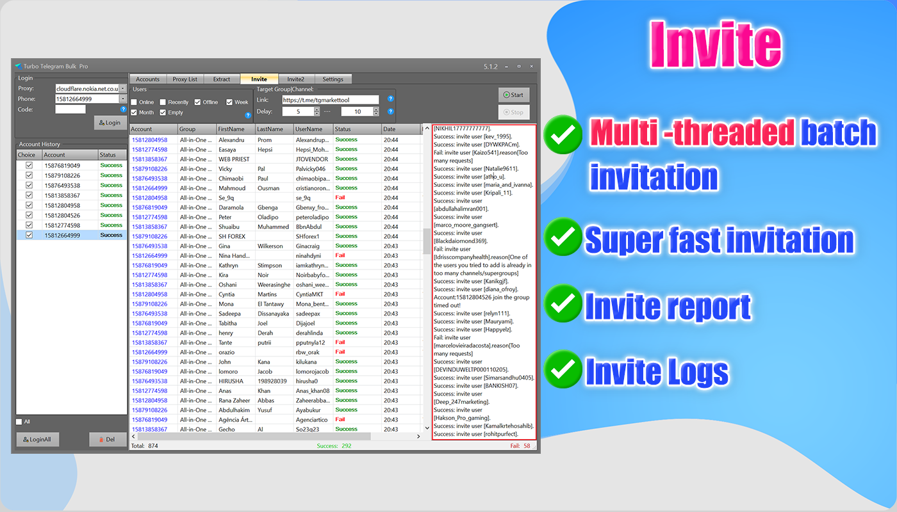This screenshot has height=512, width=897.
Task: Uncheck the choice box for account 15813858367
Action: (29, 195)
